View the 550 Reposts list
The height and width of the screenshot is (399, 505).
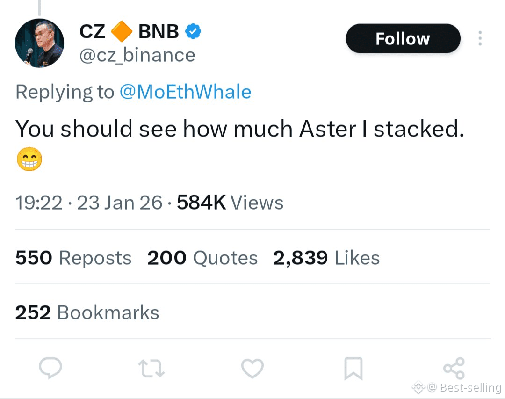point(73,258)
